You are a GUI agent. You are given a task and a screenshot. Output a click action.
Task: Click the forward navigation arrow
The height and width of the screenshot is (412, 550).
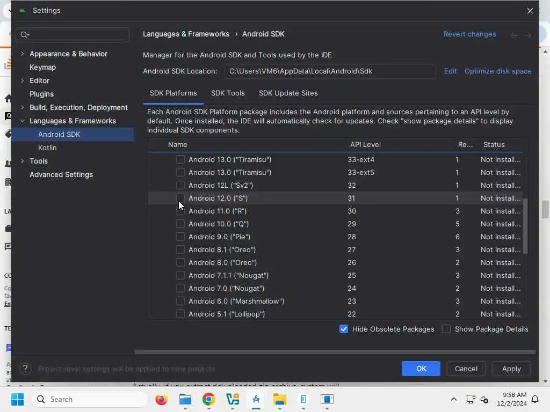527,35
